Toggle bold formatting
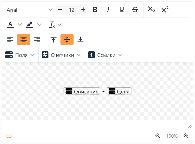195x144 pixels. tap(95, 9)
